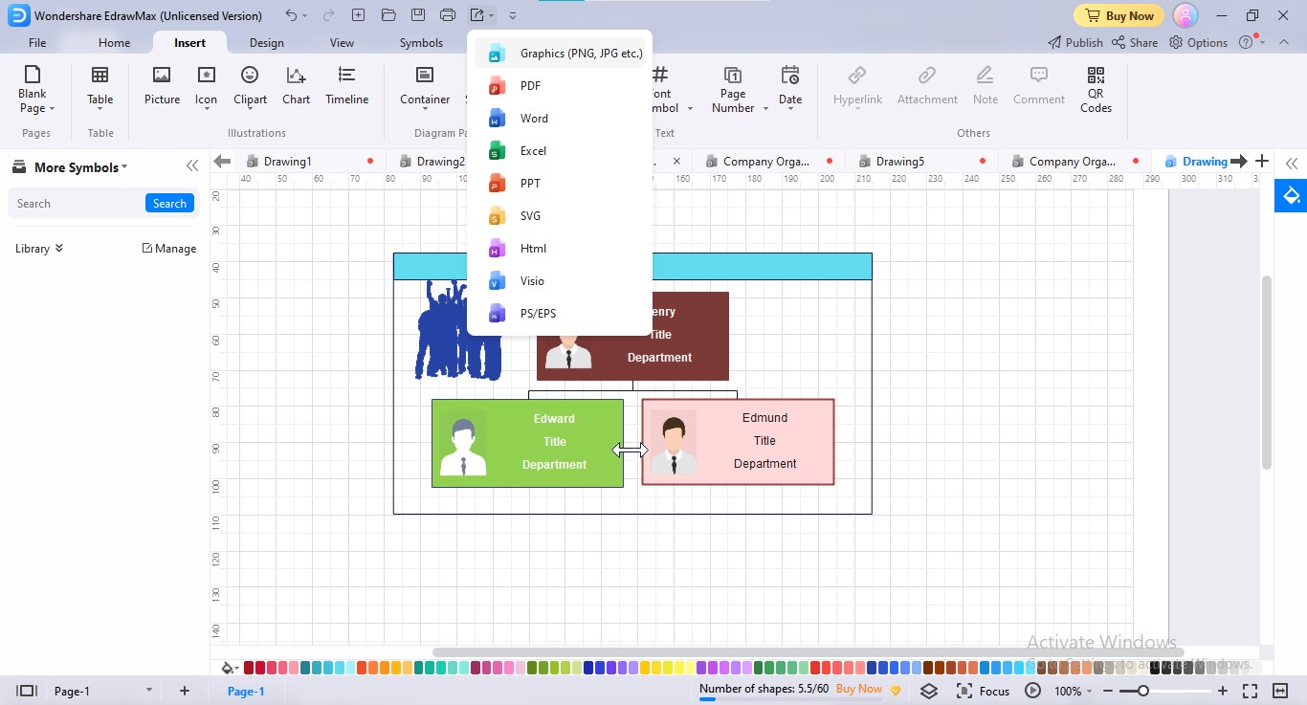1307x705 pixels.
Task: Switch to the Home tab
Action: pyautogui.click(x=114, y=43)
